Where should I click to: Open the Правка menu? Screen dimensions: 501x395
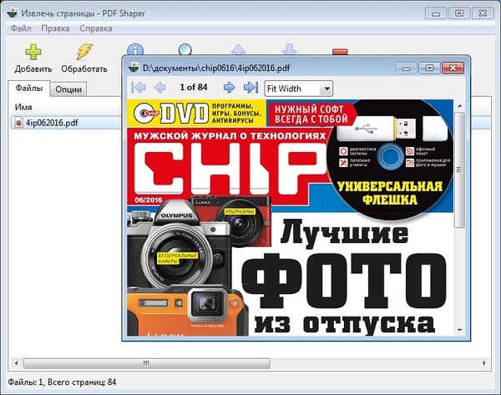(55, 28)
